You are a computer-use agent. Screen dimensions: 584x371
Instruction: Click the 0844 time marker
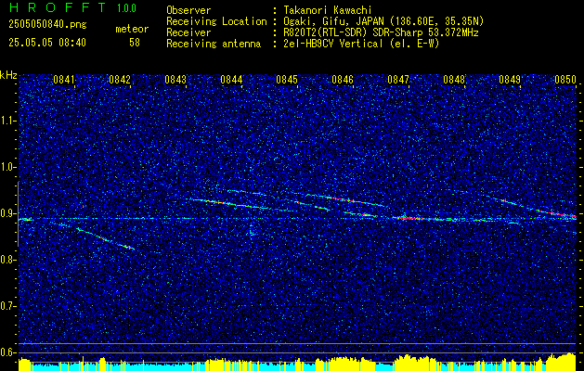click(x=231, y=80)
